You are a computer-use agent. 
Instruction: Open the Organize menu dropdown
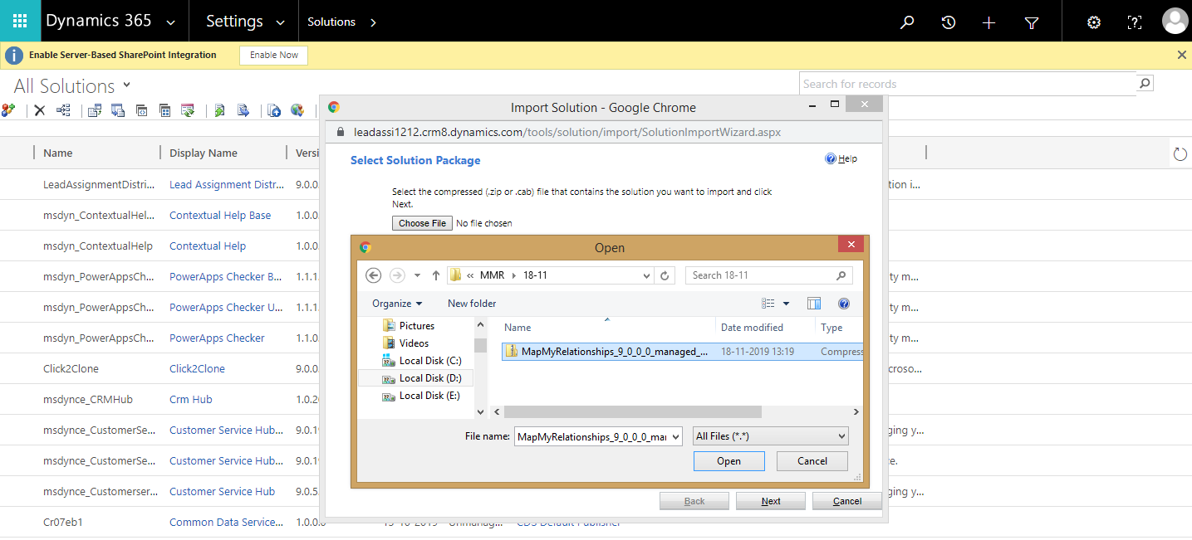397,304
